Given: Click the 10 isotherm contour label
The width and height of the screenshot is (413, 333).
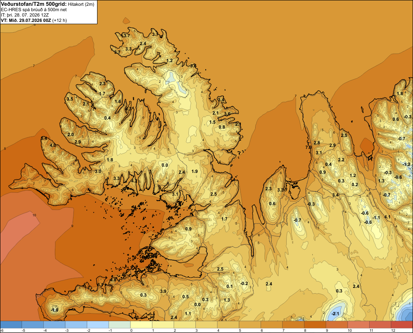Looking at the screenshot, I should pyautogui.click(x=34, y=216).
